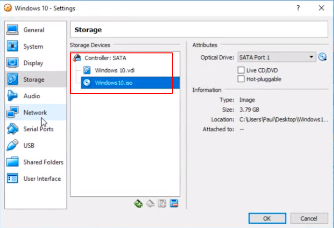Open the Serial Ports settings category
Viewport: 334px width, 228px height.
click(38, 129)
